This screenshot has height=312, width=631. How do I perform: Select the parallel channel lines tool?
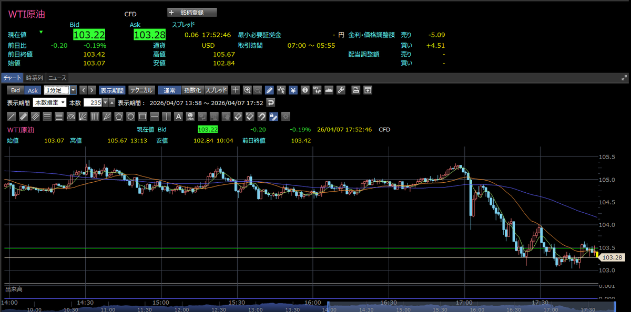click(35, 116)
